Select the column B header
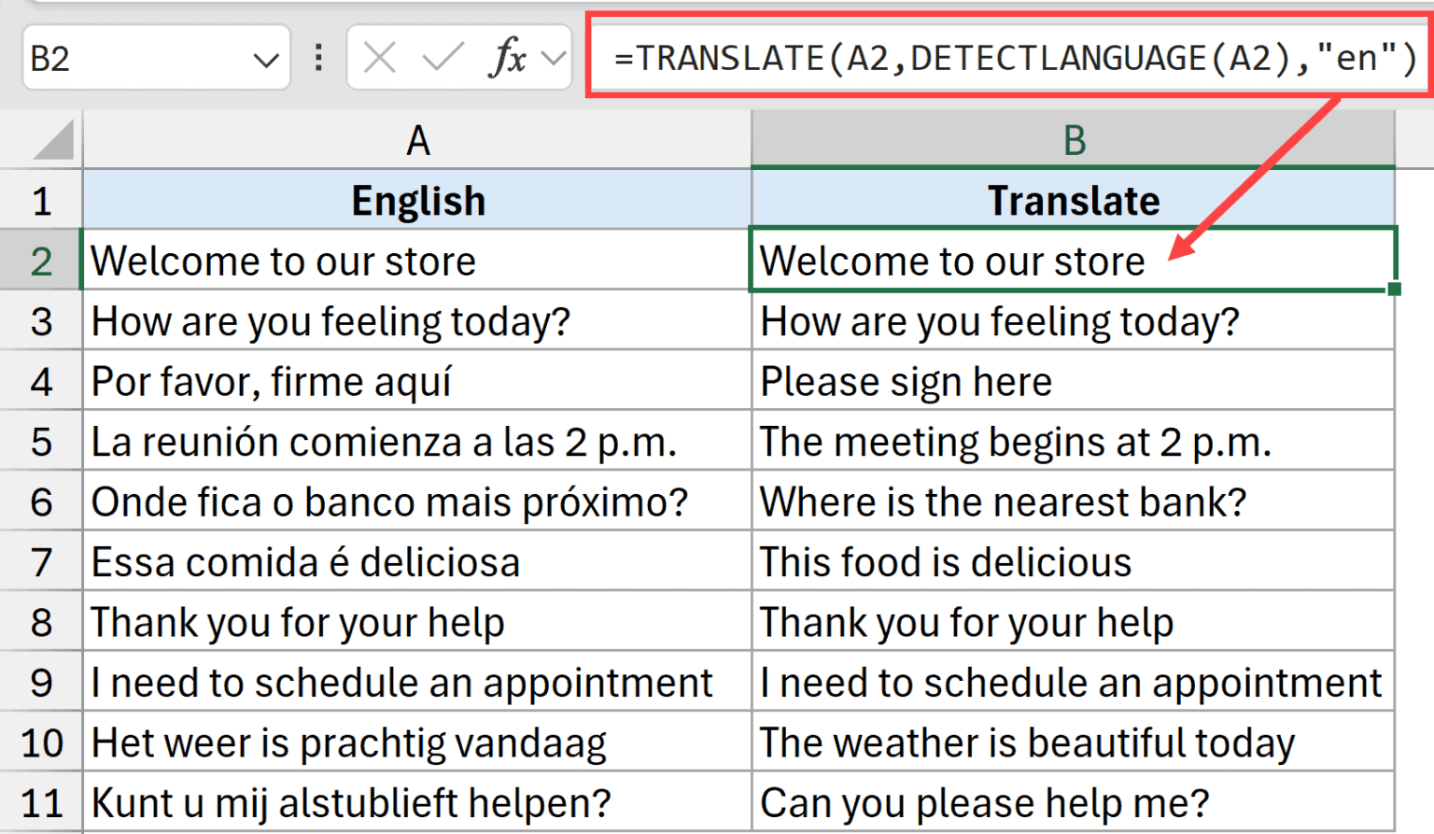1434x834 pixels. click(x=1074, y=140)
